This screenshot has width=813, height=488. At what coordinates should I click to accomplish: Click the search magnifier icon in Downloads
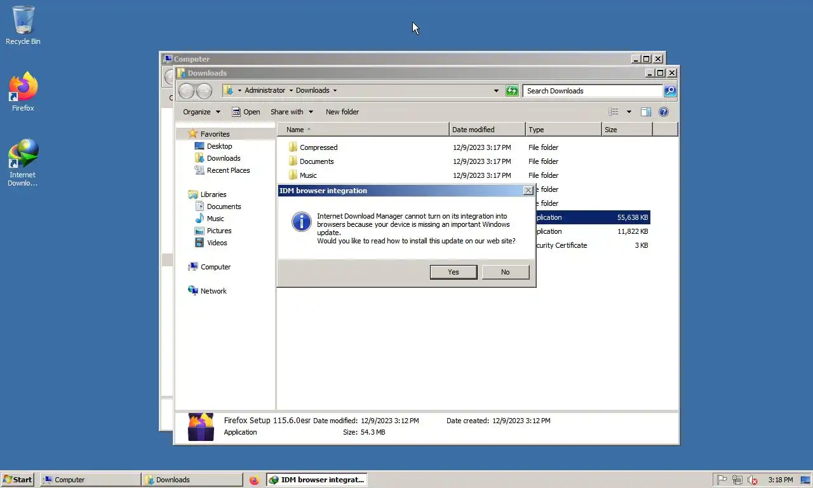[x=670, y=91]
